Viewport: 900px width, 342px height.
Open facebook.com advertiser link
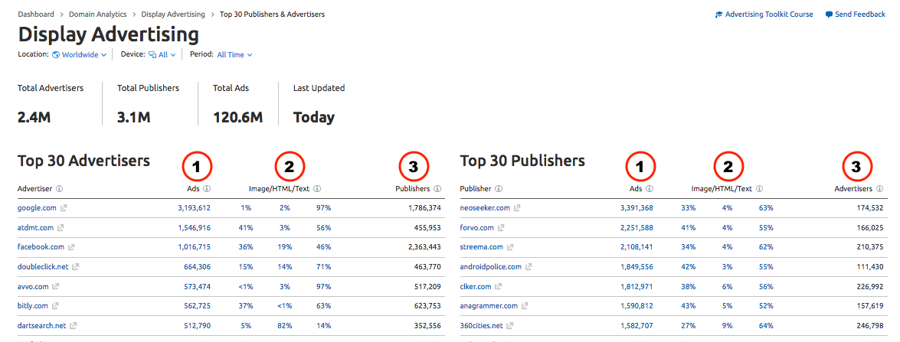coord(41,247)
